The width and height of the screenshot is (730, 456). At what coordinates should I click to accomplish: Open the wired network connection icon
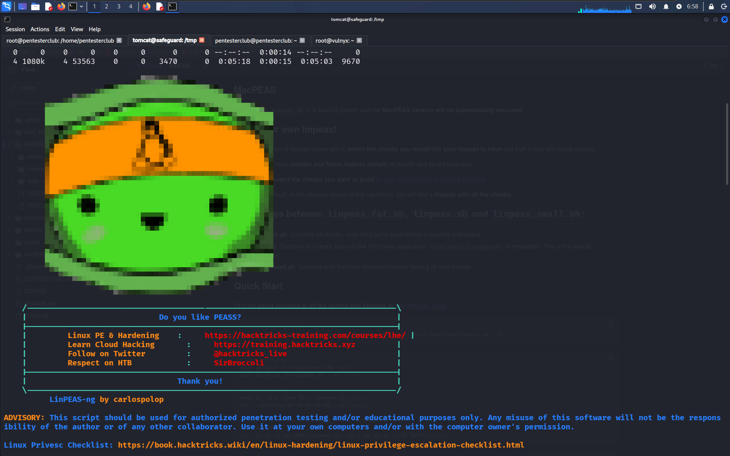[x=639, y=6]
